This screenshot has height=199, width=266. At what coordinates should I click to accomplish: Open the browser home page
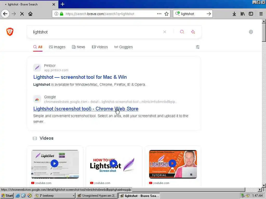click(x=30, y=14)
